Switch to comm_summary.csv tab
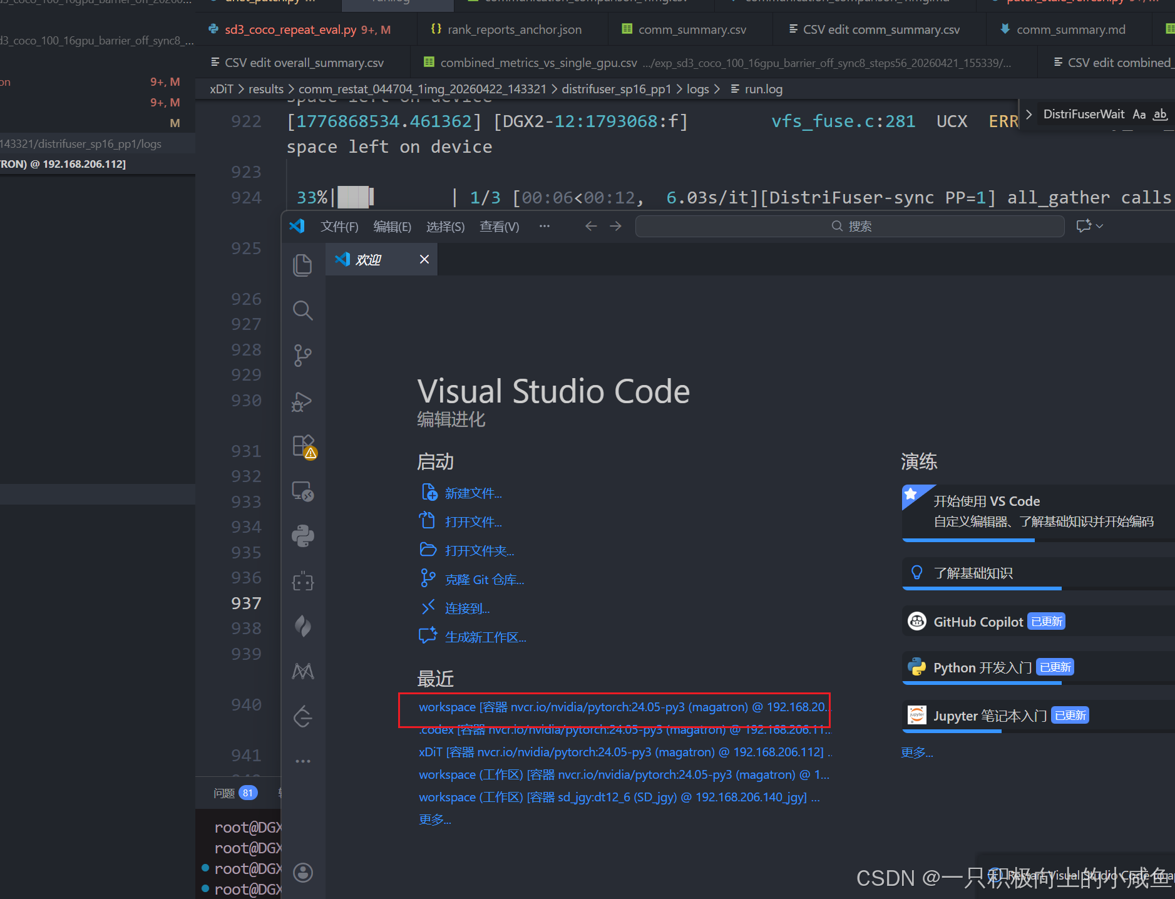The height and width of the screenshot is (899, 1175). (690, 29)
